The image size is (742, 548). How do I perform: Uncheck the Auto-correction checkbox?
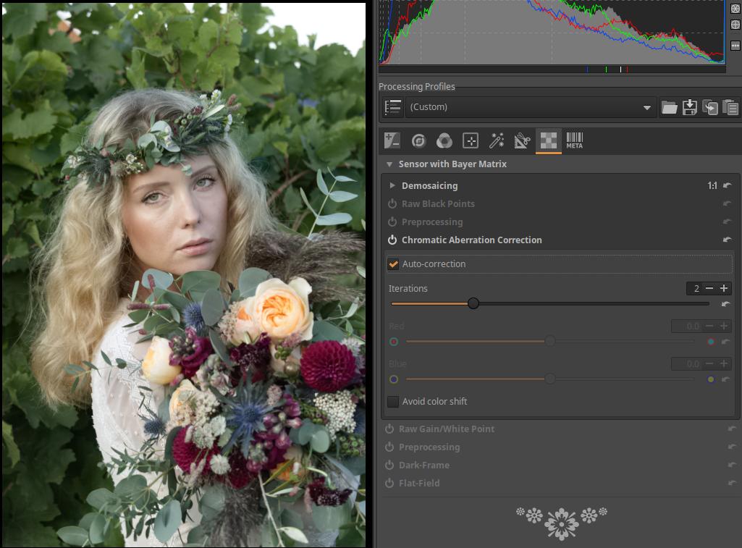click(394, 264)
